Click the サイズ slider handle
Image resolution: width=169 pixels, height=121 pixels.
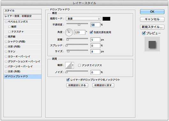tap(68, 51)
